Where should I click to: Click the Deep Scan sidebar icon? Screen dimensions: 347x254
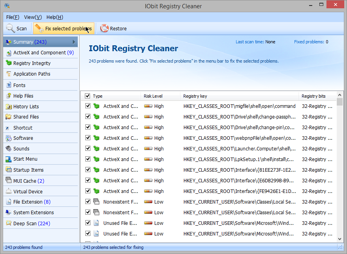click(9, 223)
